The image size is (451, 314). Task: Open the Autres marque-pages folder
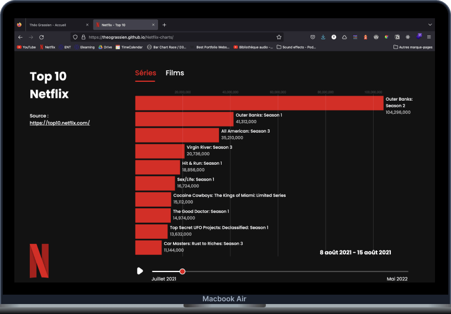(x=413, y=47)
